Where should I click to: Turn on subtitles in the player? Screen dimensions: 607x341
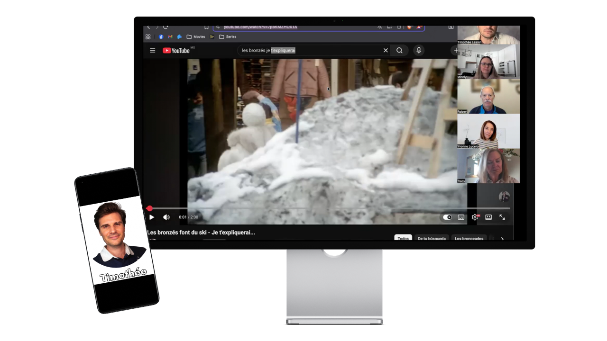(x=461, y=217)
